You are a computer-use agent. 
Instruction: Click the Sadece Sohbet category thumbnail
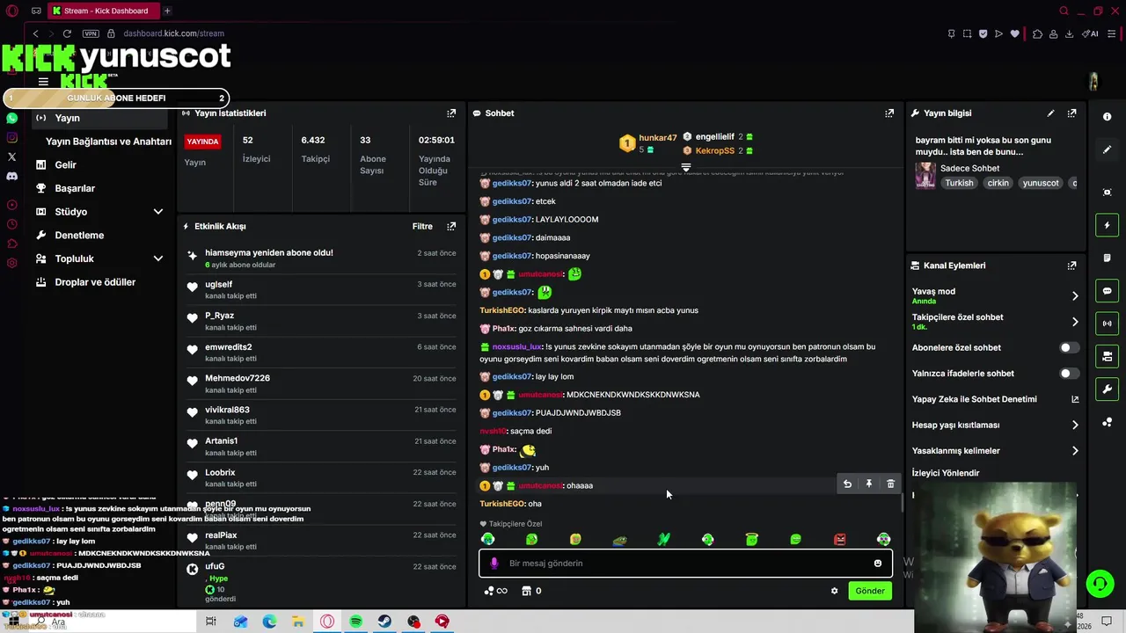[925, 175]
